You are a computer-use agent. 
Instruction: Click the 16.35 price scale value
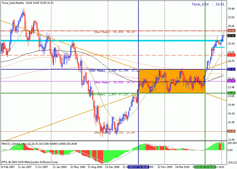tap(232, 122)
